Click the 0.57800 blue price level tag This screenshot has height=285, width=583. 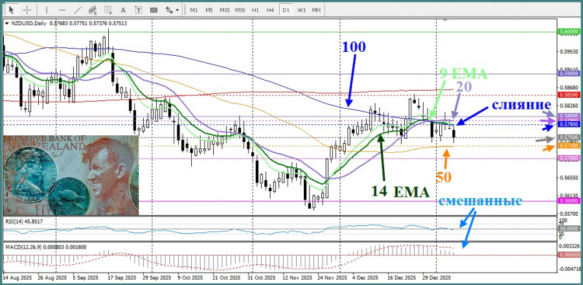569,124
